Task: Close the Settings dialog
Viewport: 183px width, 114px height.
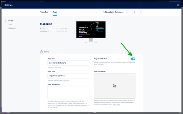Action: coord(178,5)
